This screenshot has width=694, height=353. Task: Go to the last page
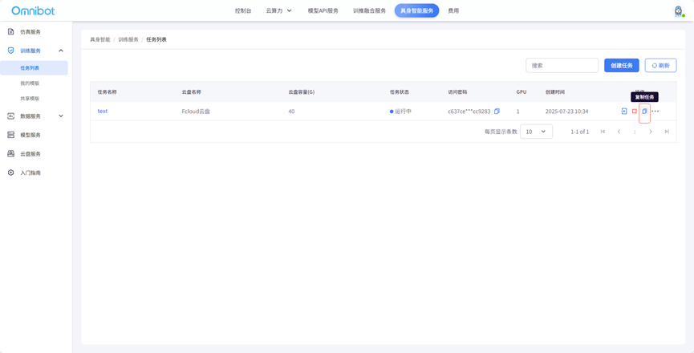click(x=667, y=132)
